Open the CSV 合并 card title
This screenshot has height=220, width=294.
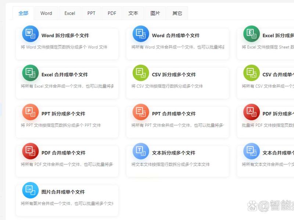pos(278,75)
